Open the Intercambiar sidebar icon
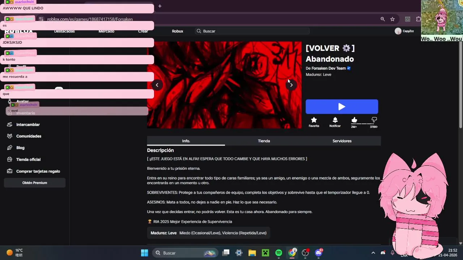This screenshot has width=463, height=260. 10,125
